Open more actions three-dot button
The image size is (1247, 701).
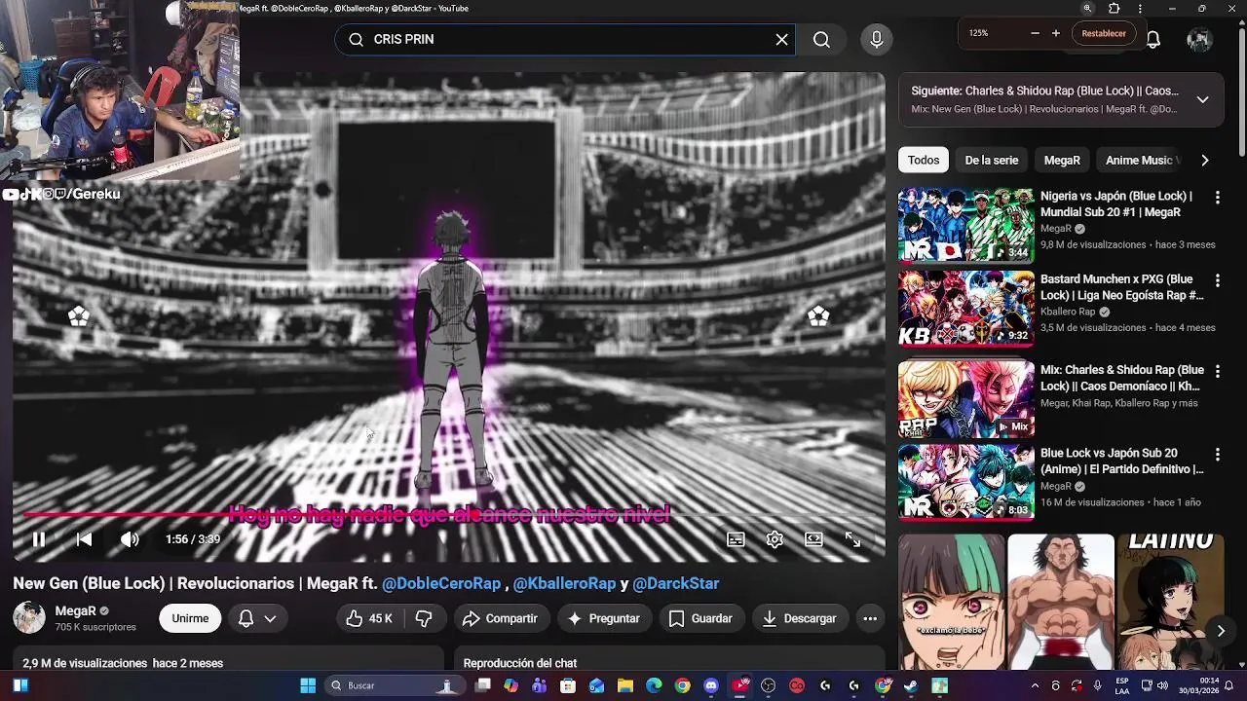pyautogui.click(x=870, y=618)
